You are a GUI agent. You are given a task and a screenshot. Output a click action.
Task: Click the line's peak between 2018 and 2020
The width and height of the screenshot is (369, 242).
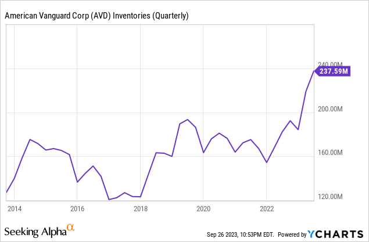[x=187, y=120]
